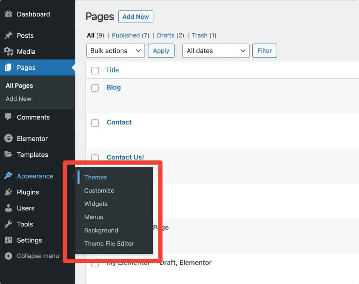Click the Dashboard gauge icon

pos(8,14)
